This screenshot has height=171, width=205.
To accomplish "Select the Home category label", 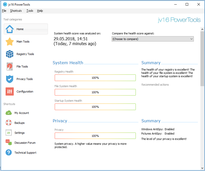I will (20, 29).
